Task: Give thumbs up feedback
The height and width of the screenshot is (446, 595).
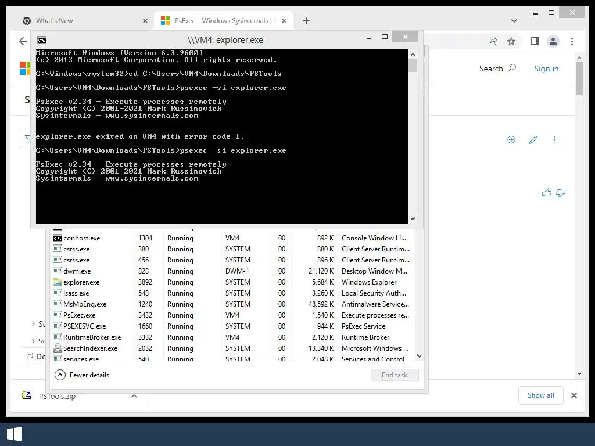Action: coord(546,193)
